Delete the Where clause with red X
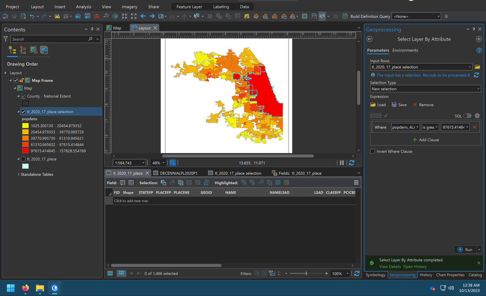 pos(475,127)
